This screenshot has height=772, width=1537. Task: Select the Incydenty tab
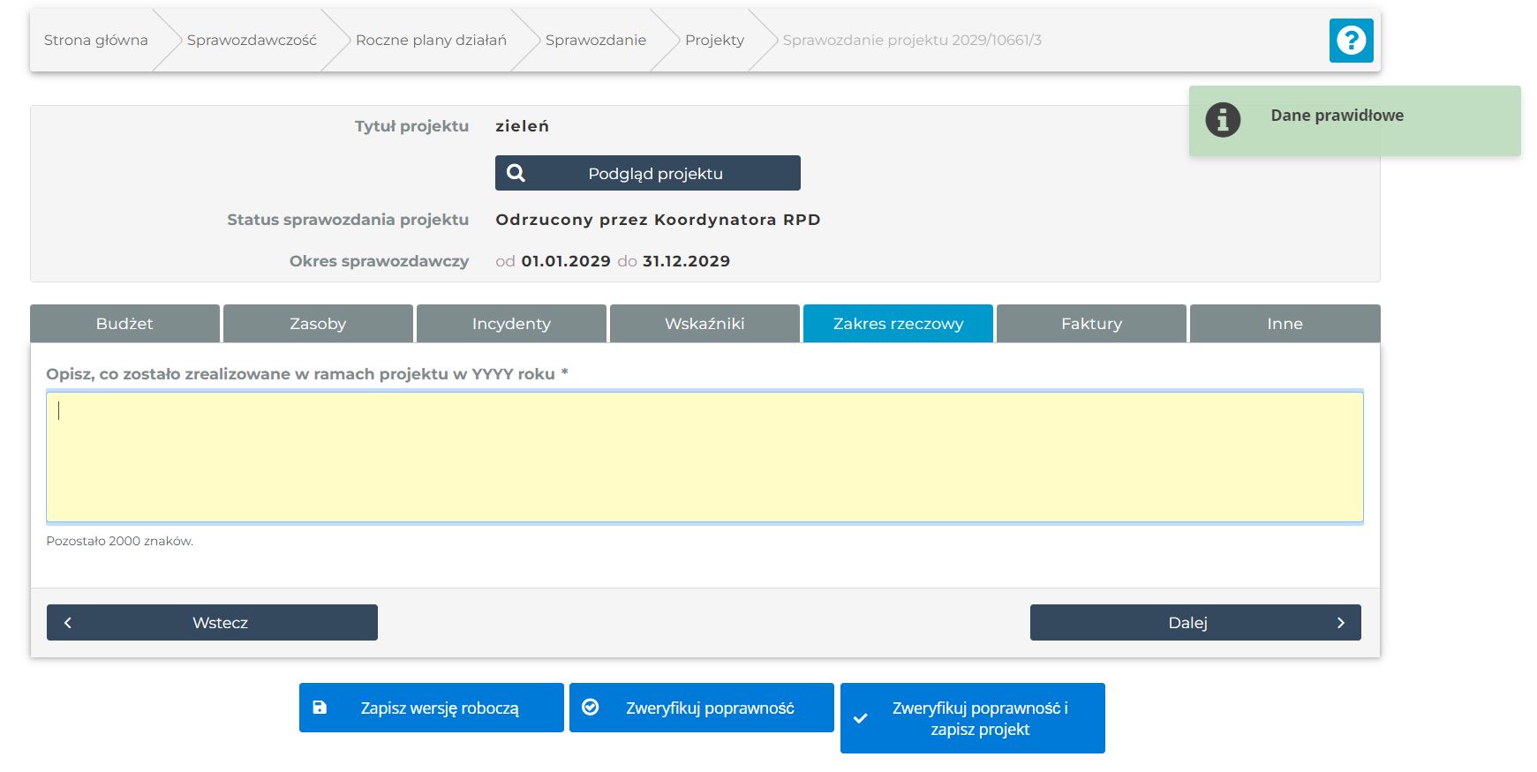511,324
